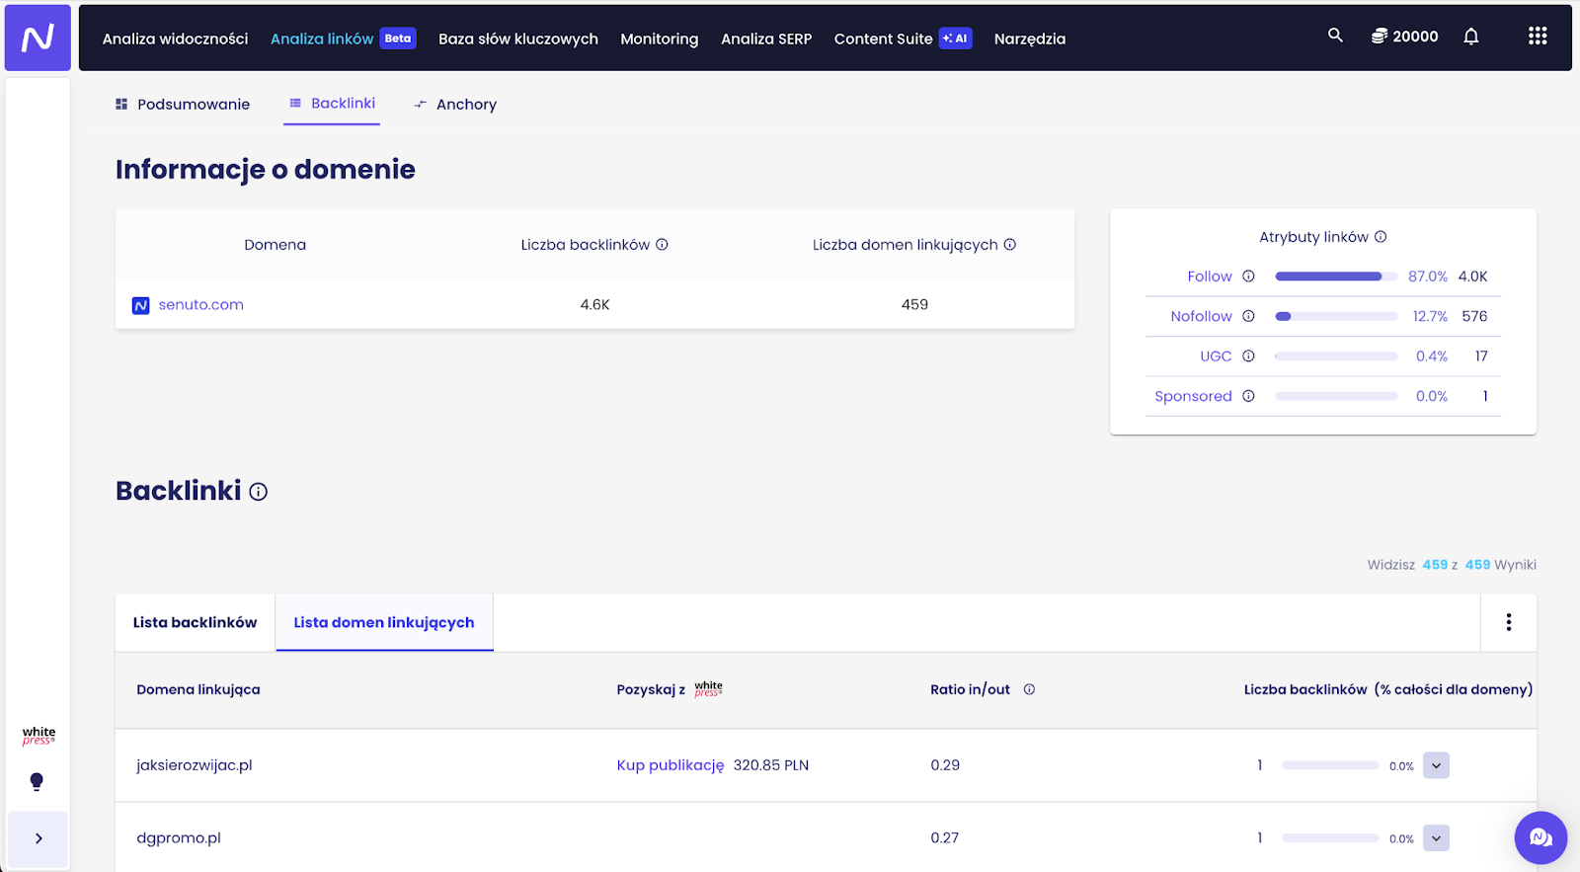Open Baza słów kluczowych menu
This screenshot has width=1580, height=872.
[518, 39]
